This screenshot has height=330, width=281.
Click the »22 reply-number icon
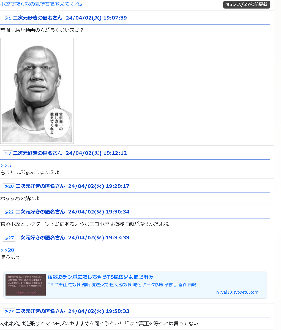pos(9,212)
